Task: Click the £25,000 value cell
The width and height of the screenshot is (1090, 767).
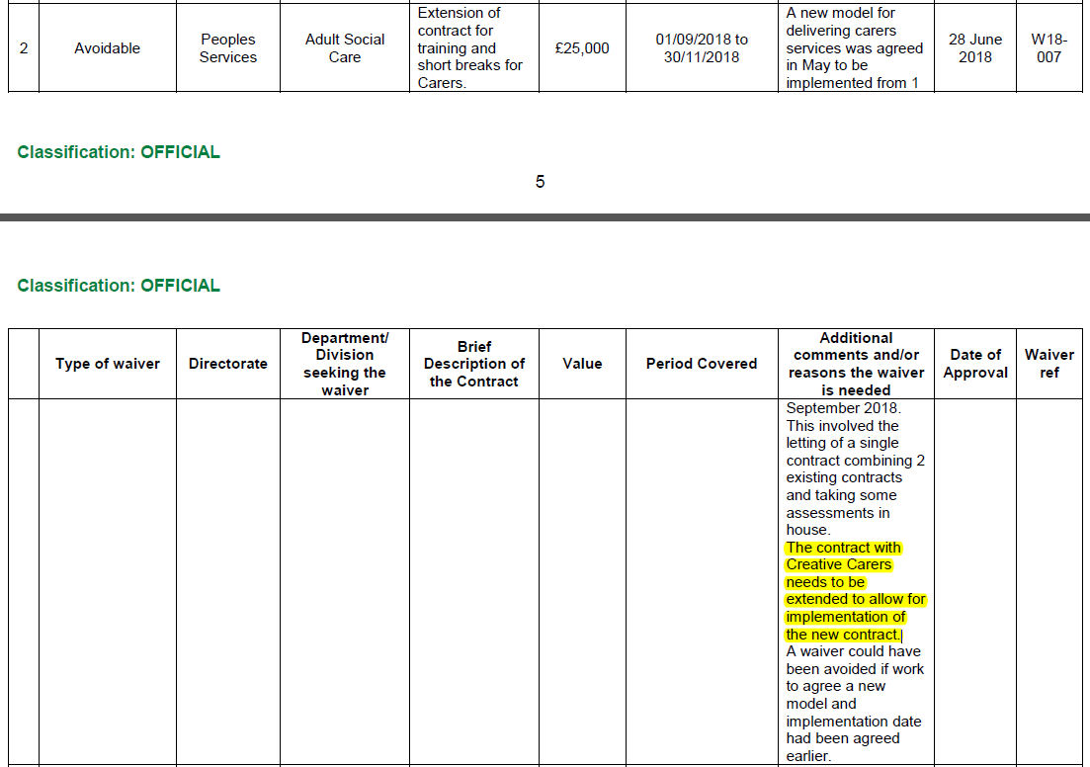Action: point(582,48)
